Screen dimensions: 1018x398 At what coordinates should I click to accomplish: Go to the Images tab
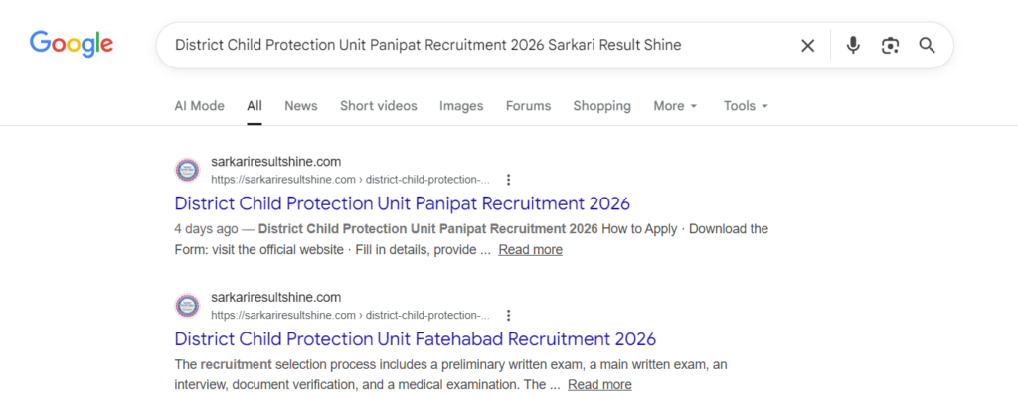(461, 106)
